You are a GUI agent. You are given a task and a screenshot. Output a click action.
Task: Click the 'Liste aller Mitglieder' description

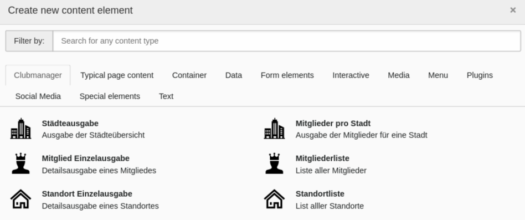(331, 171)
